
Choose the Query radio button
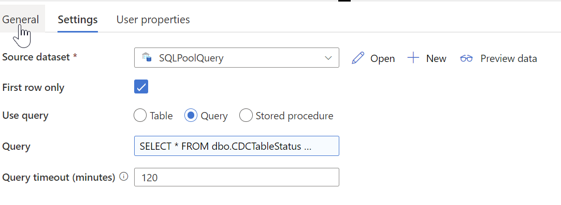tap(191, 116)
